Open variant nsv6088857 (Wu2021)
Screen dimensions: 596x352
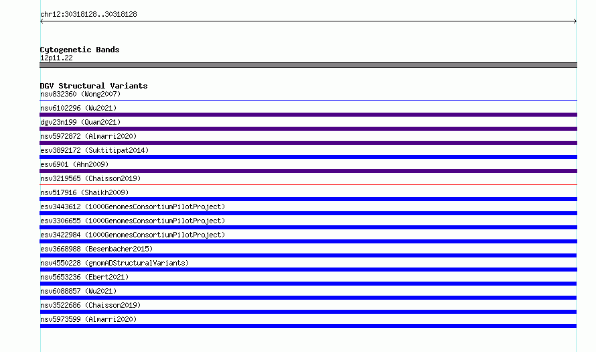[x=78, y=291]
